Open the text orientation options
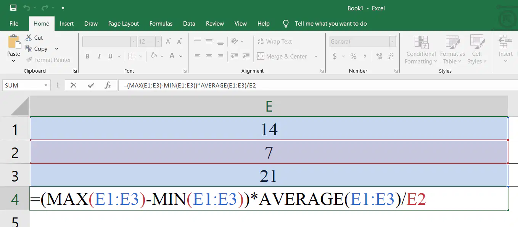The width and height of the screenshot is (518, 227). (237, 41)
